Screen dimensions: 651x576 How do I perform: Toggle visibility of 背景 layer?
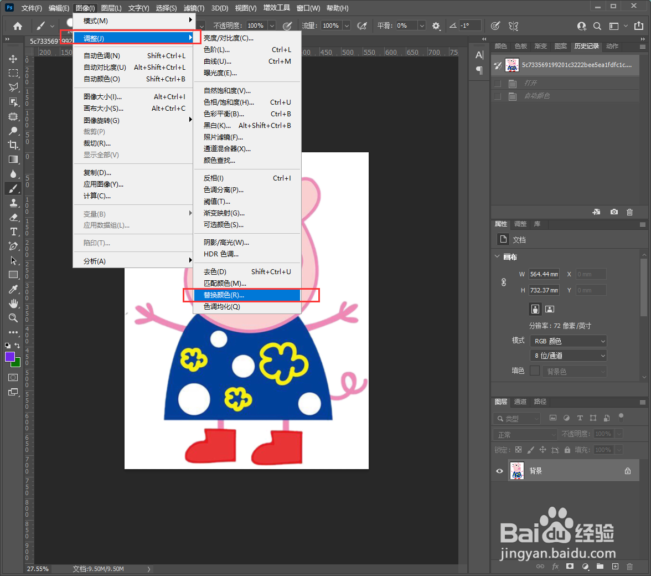coord(499,471)
